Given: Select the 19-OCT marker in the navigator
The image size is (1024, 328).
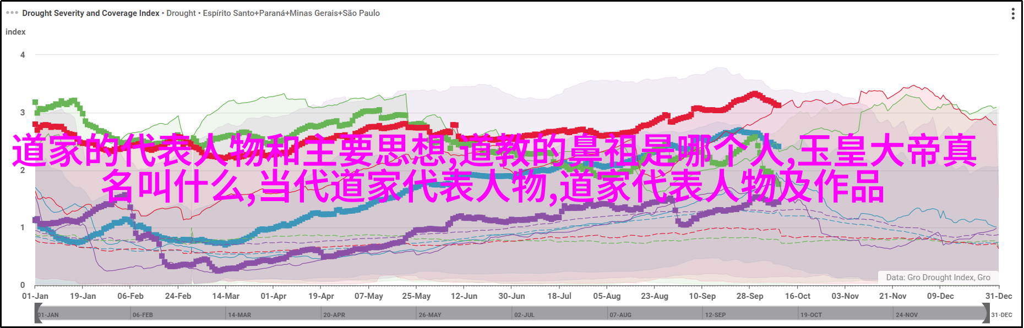Looking at the screenshot, I should (x=811, y=315).
